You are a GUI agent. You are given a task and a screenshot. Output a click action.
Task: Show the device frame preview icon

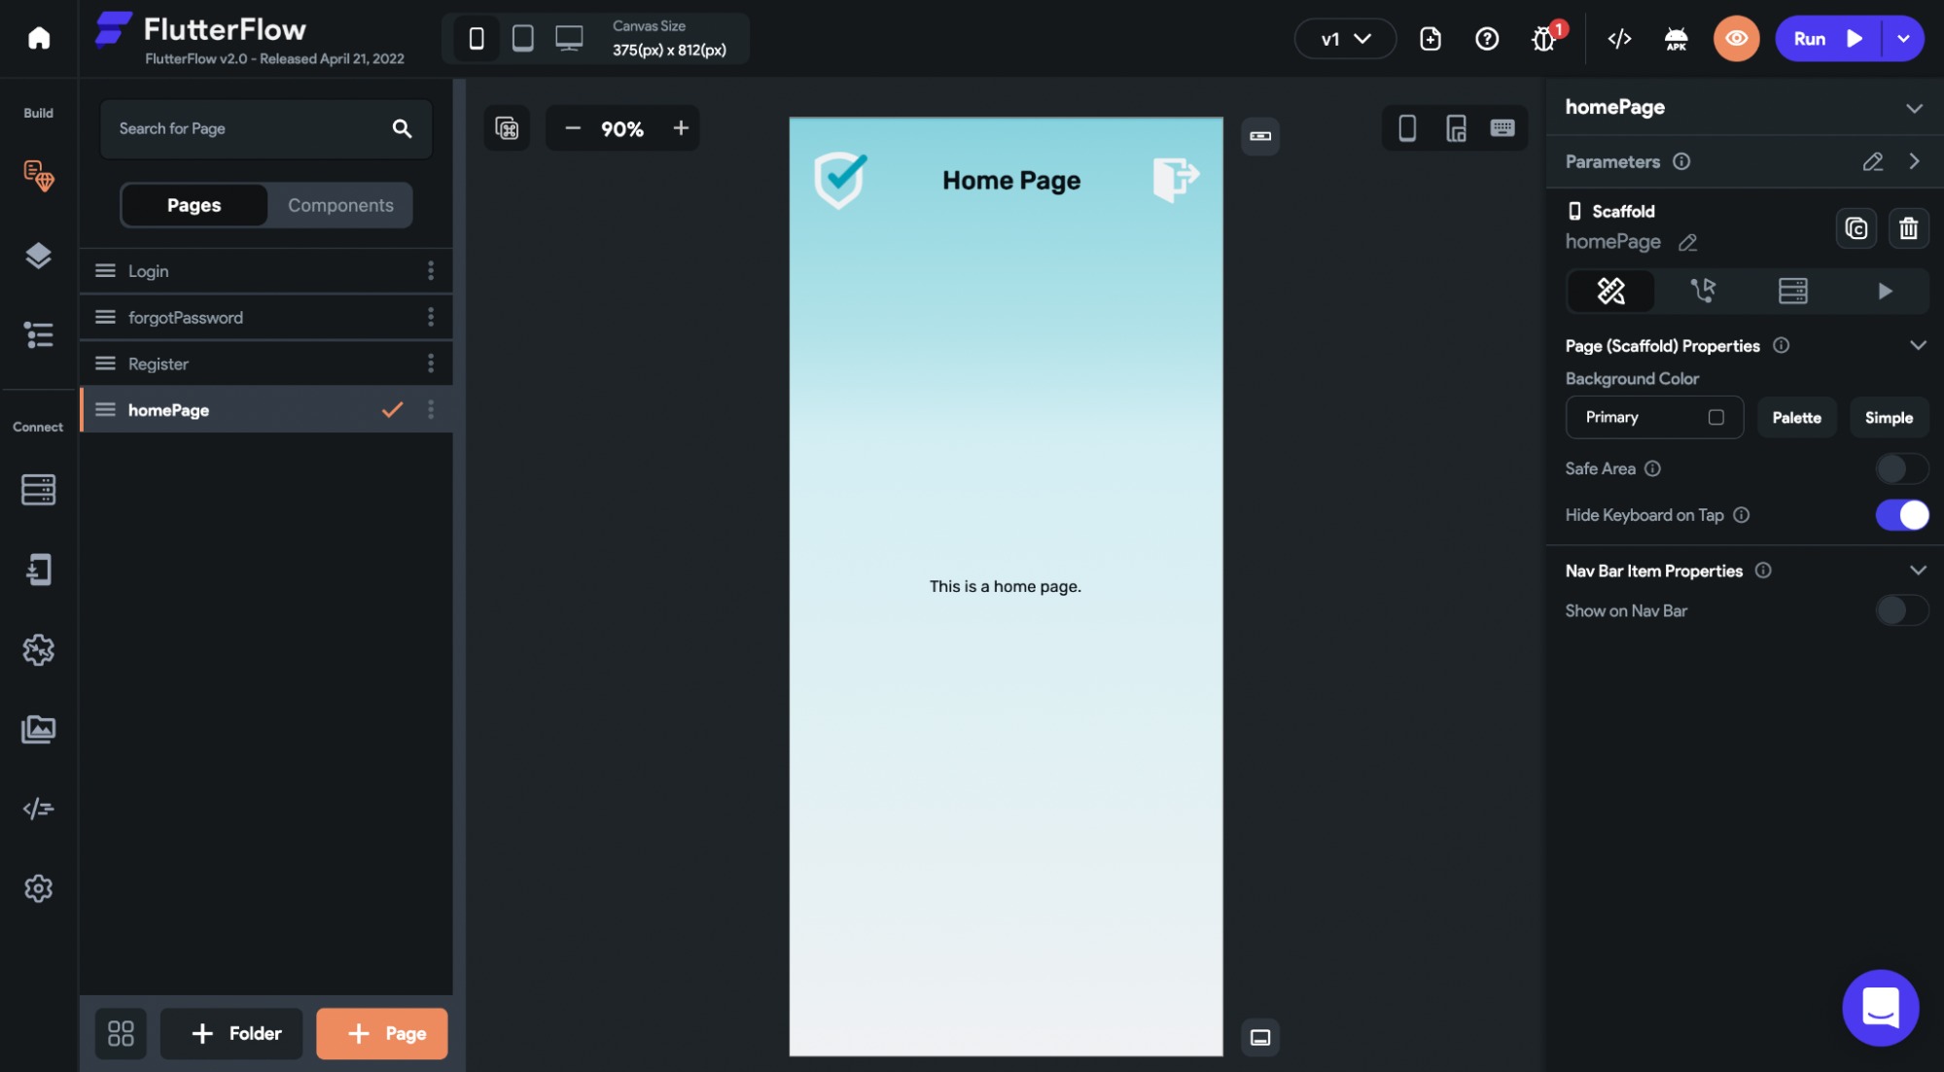(x=1407, y=128)
